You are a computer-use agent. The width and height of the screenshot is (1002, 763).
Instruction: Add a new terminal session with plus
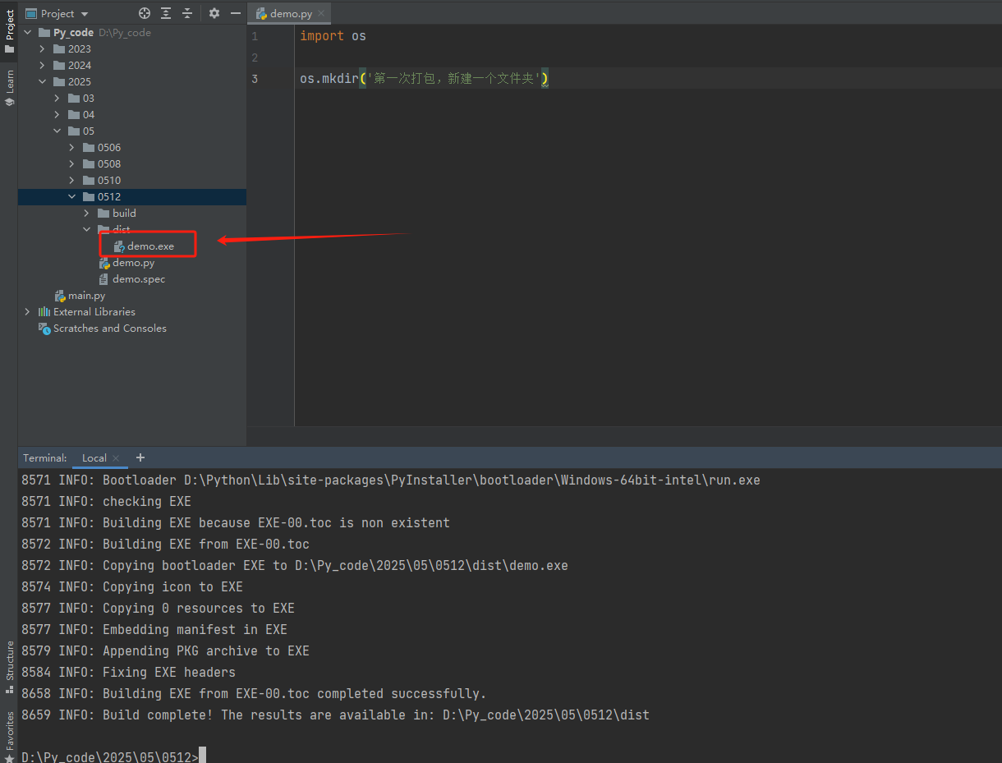pos(140,457)
